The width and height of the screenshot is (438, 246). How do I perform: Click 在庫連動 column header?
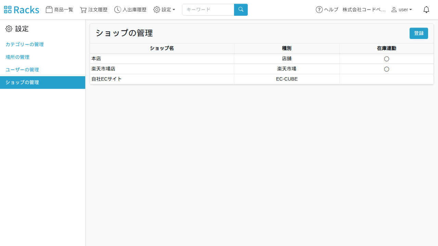point(387,49)
